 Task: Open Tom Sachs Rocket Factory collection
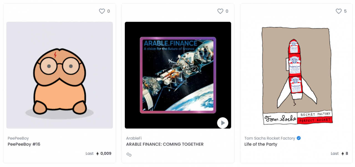[270, 138]
